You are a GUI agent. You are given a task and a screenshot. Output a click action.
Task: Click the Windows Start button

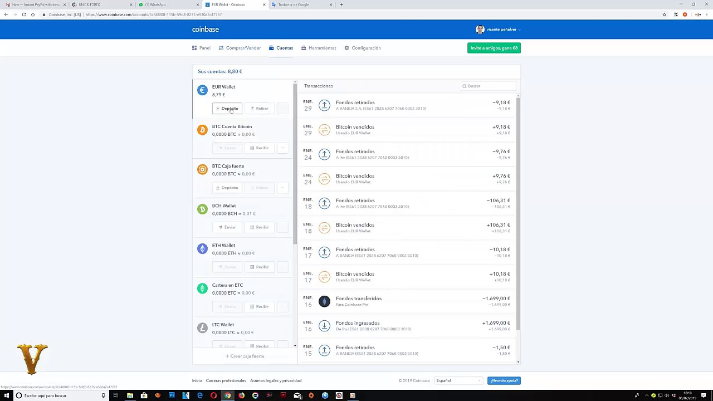coord(7,395)
